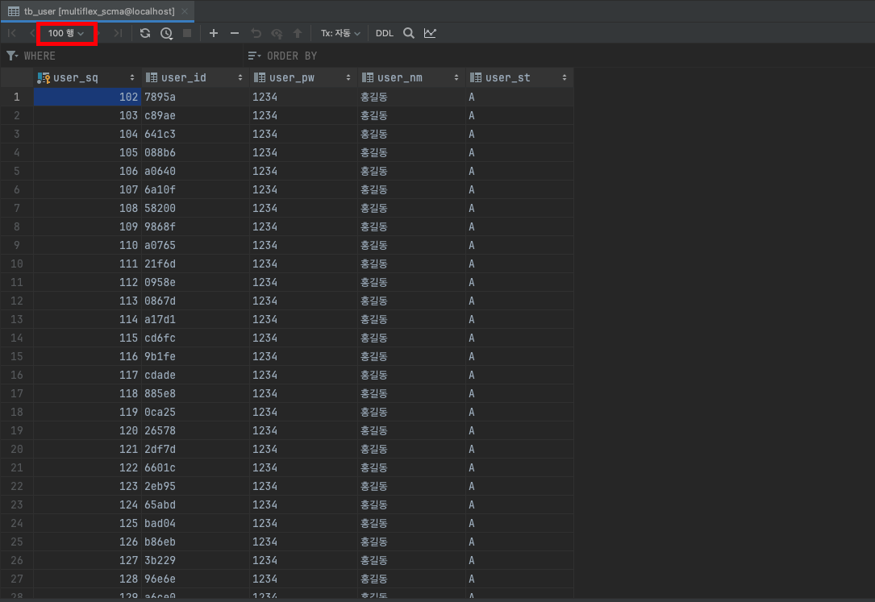Click the WHERE filter funnel icon

pyautogui.click(x=12, y=56)
